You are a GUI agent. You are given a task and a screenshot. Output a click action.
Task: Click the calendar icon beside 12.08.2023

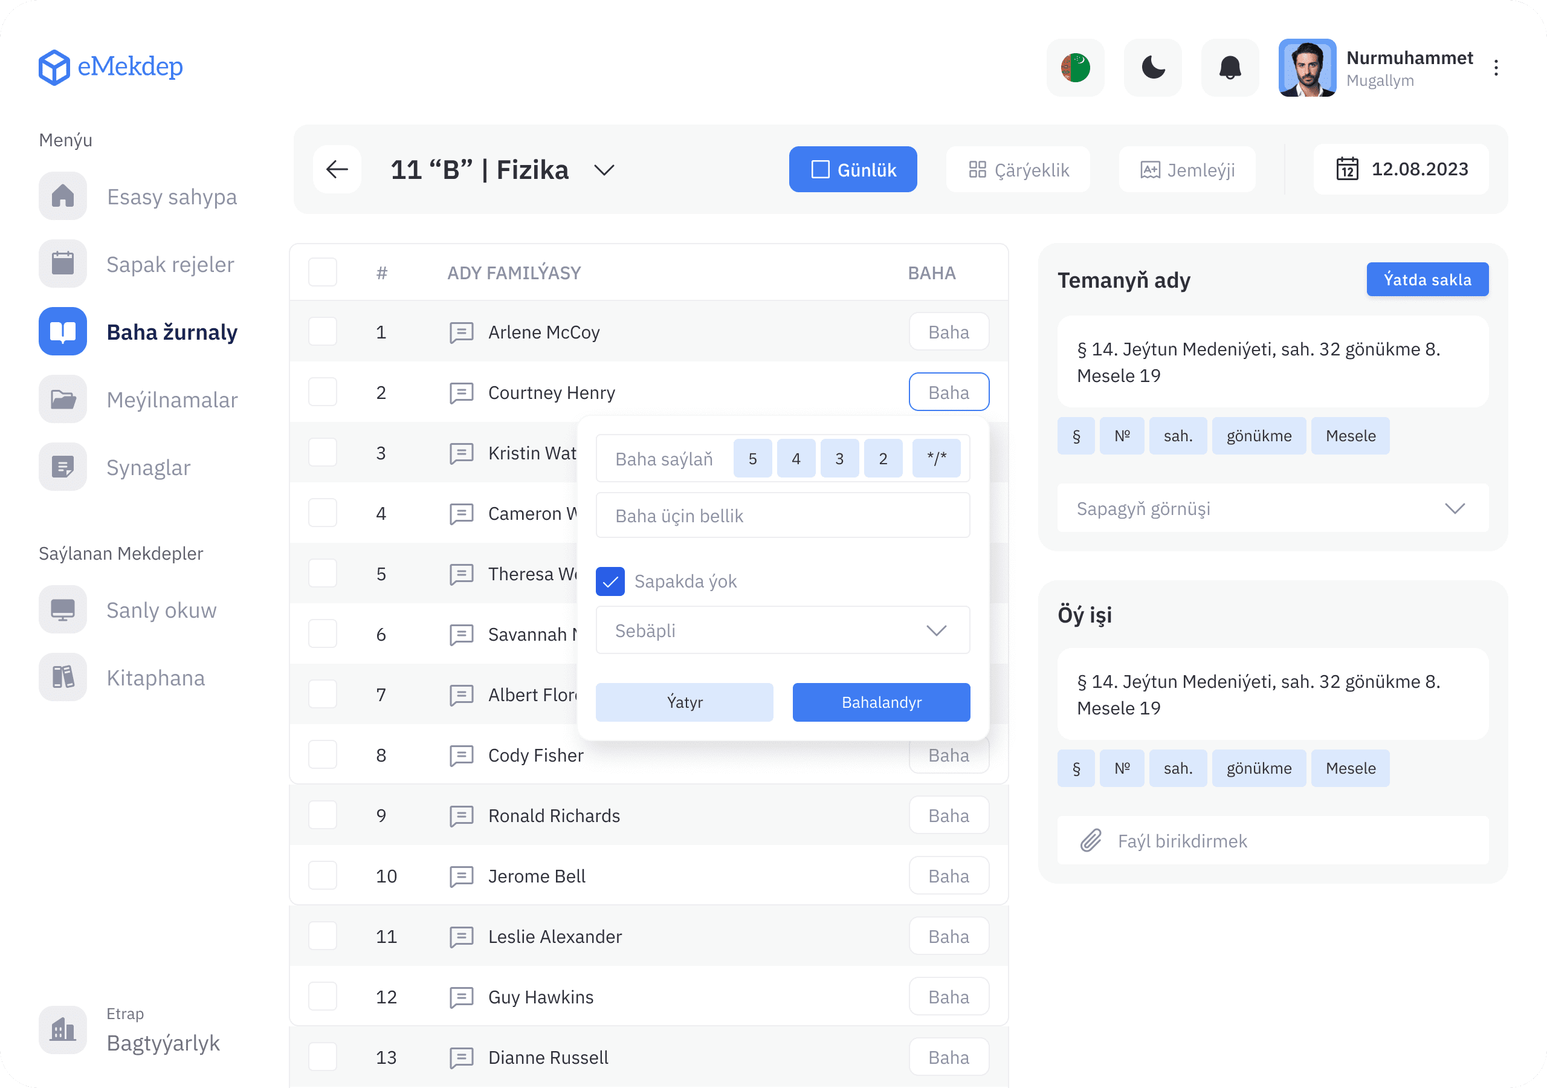pos(1347,169)
